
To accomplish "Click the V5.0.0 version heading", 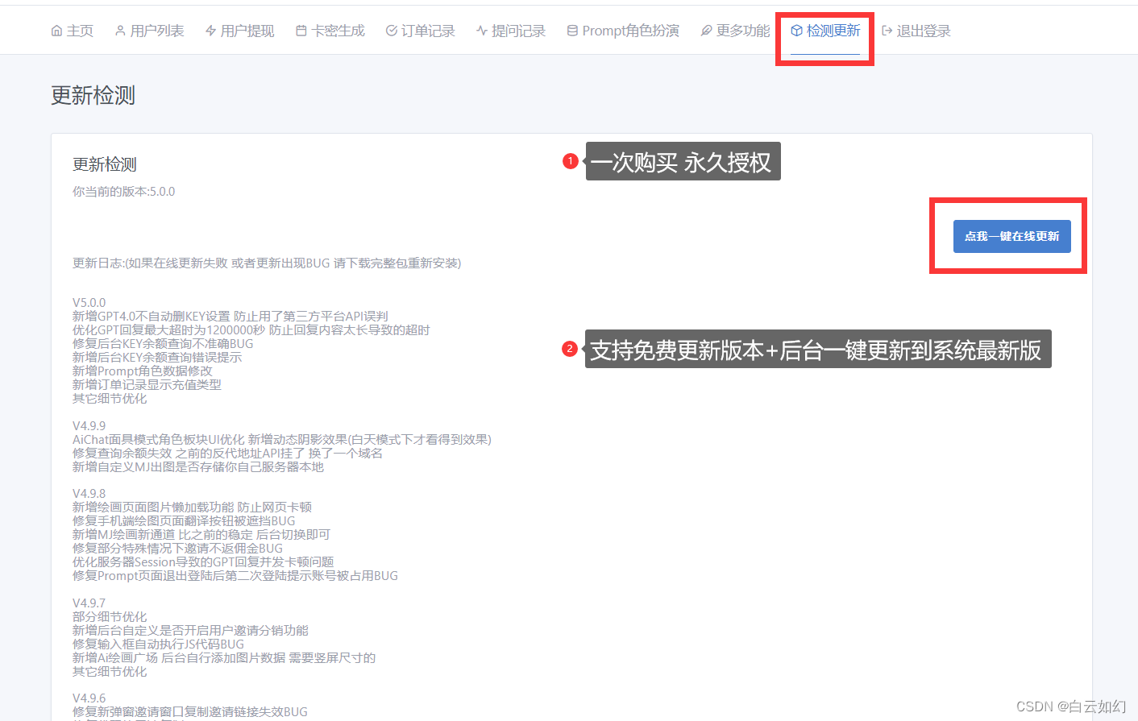I will (89, 303).
